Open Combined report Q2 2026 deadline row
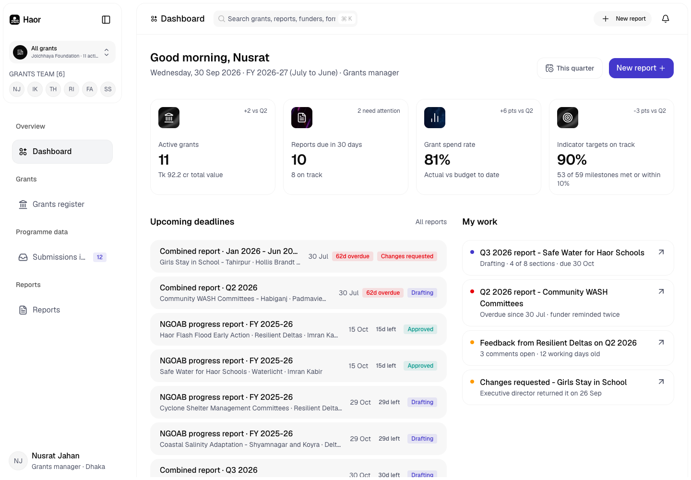This screenshot has width=691, height=480. [298, 293]
